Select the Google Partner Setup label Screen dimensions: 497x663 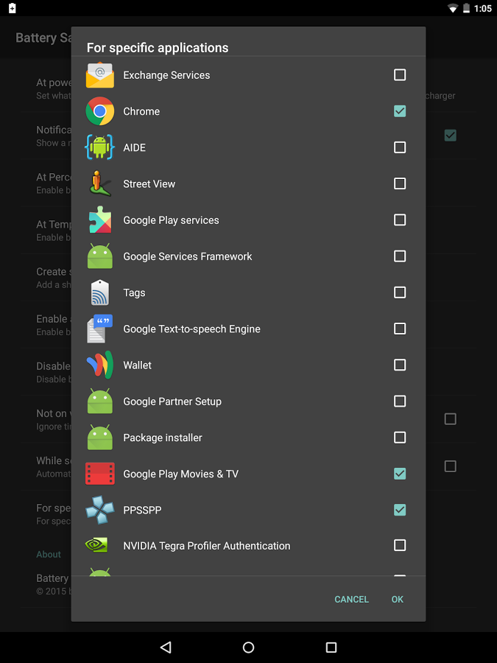pyautogui.click(x=172, y=401)
